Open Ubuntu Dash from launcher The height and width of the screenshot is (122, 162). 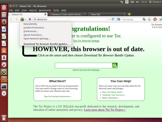point(4,8)
